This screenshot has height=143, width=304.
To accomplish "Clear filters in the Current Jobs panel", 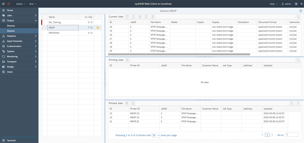I will pos(298,17).
